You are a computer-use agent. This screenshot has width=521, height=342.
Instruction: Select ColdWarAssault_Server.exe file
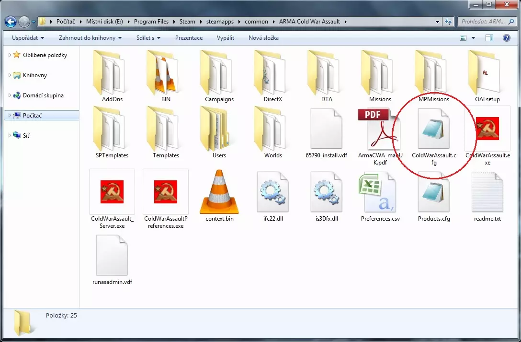click(112, 199)
